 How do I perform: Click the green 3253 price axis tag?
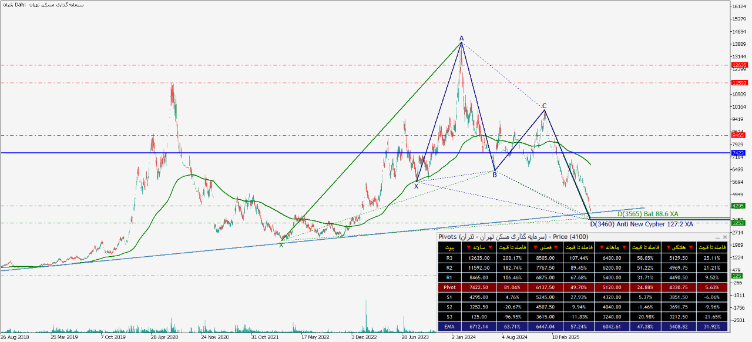pos(738,223)
